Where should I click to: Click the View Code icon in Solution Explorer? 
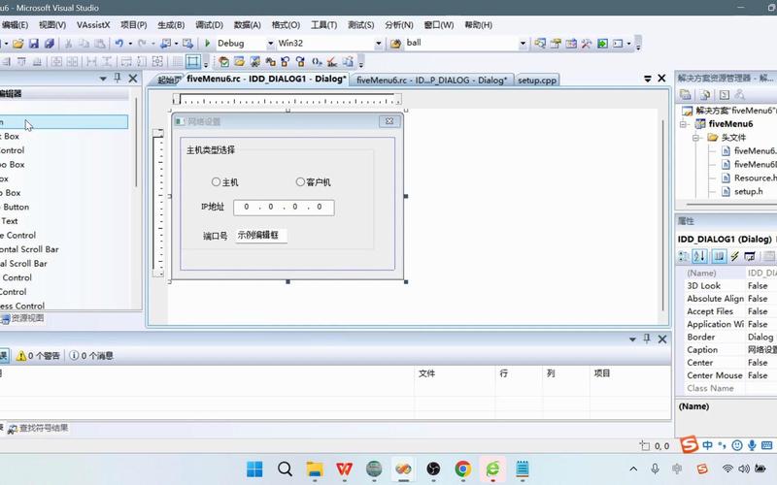tap(725, 94)
